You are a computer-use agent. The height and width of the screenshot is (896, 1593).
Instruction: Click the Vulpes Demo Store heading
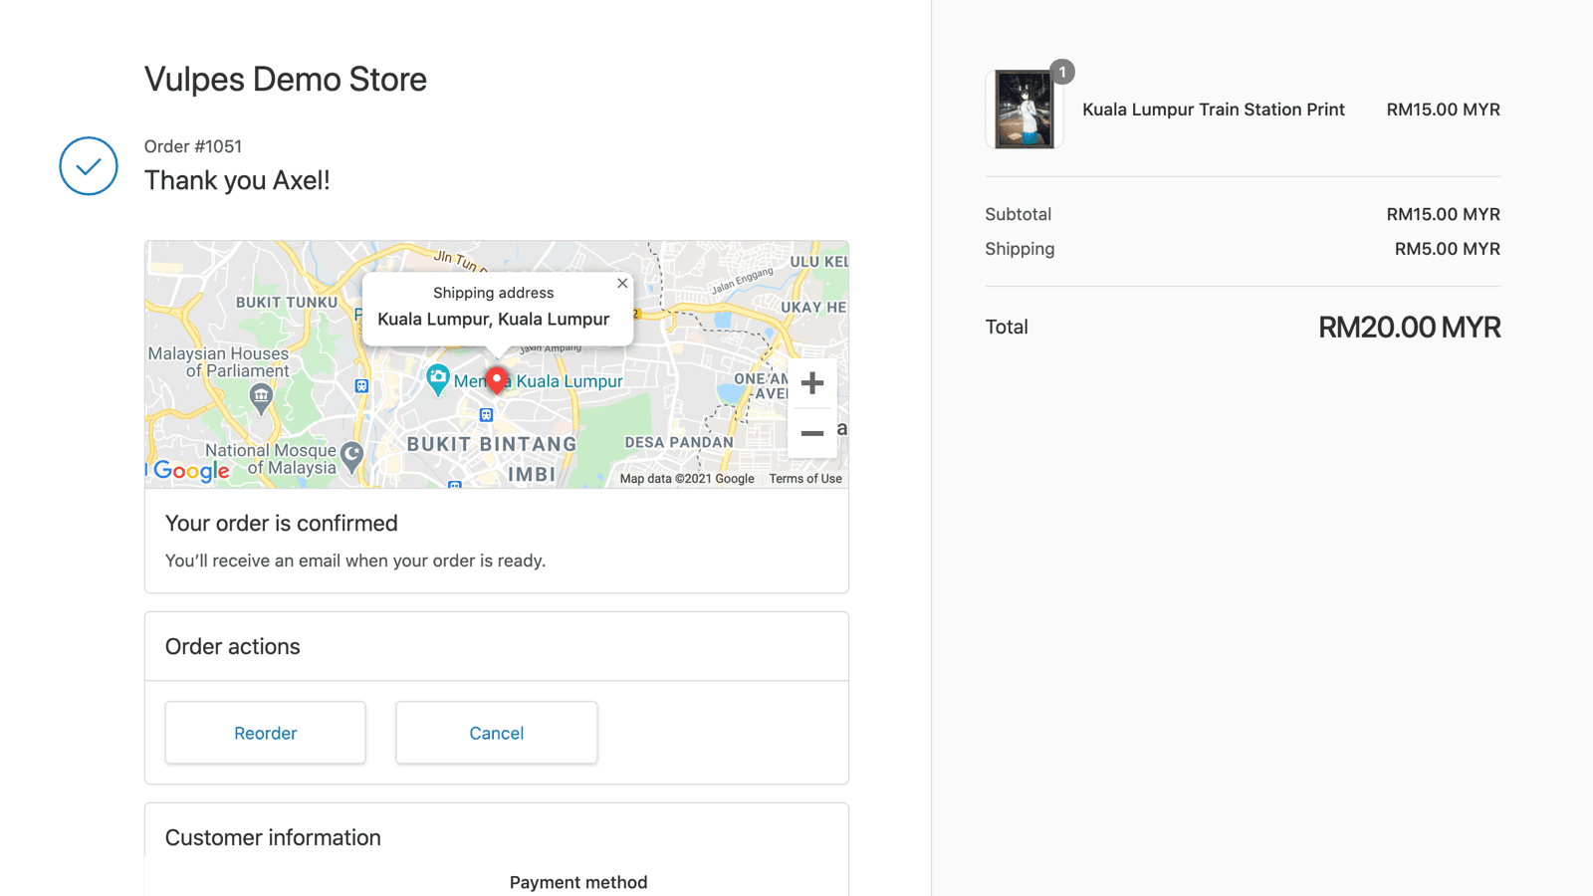tap(286, 79)
